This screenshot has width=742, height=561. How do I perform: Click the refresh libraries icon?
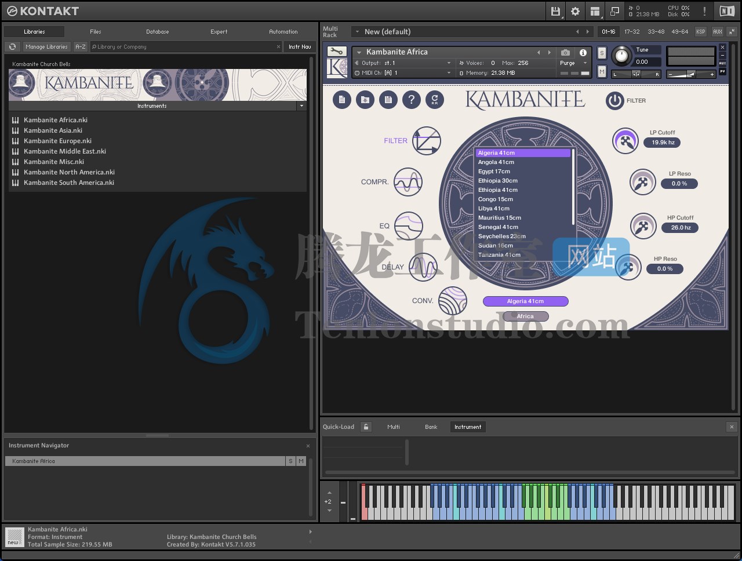[12, 47]
